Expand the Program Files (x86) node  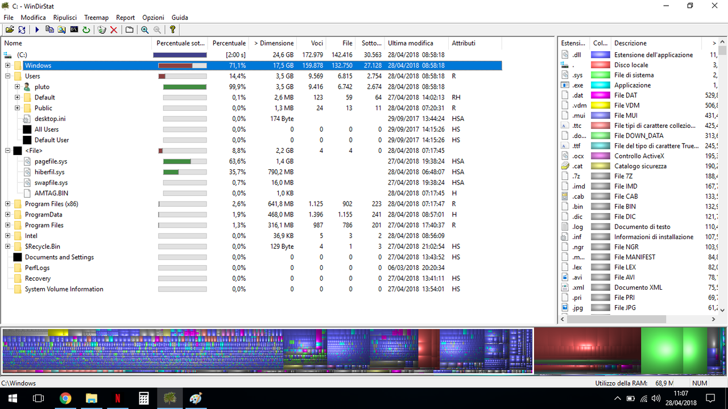pyautogui.click(x=7, y=204)
